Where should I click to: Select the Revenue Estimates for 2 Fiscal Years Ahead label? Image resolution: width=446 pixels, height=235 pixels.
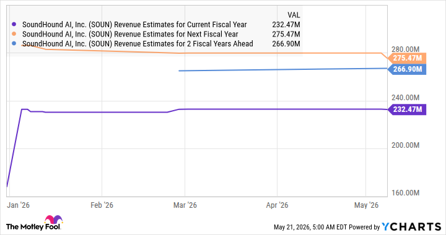pyautogui.click(x=138, y=44)
